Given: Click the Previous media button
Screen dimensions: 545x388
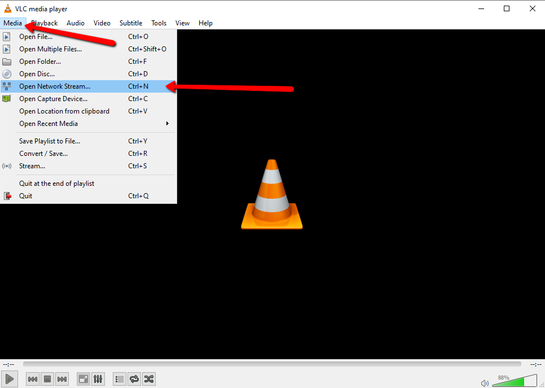Looking at the screenshot, I should tap(33, 379).
